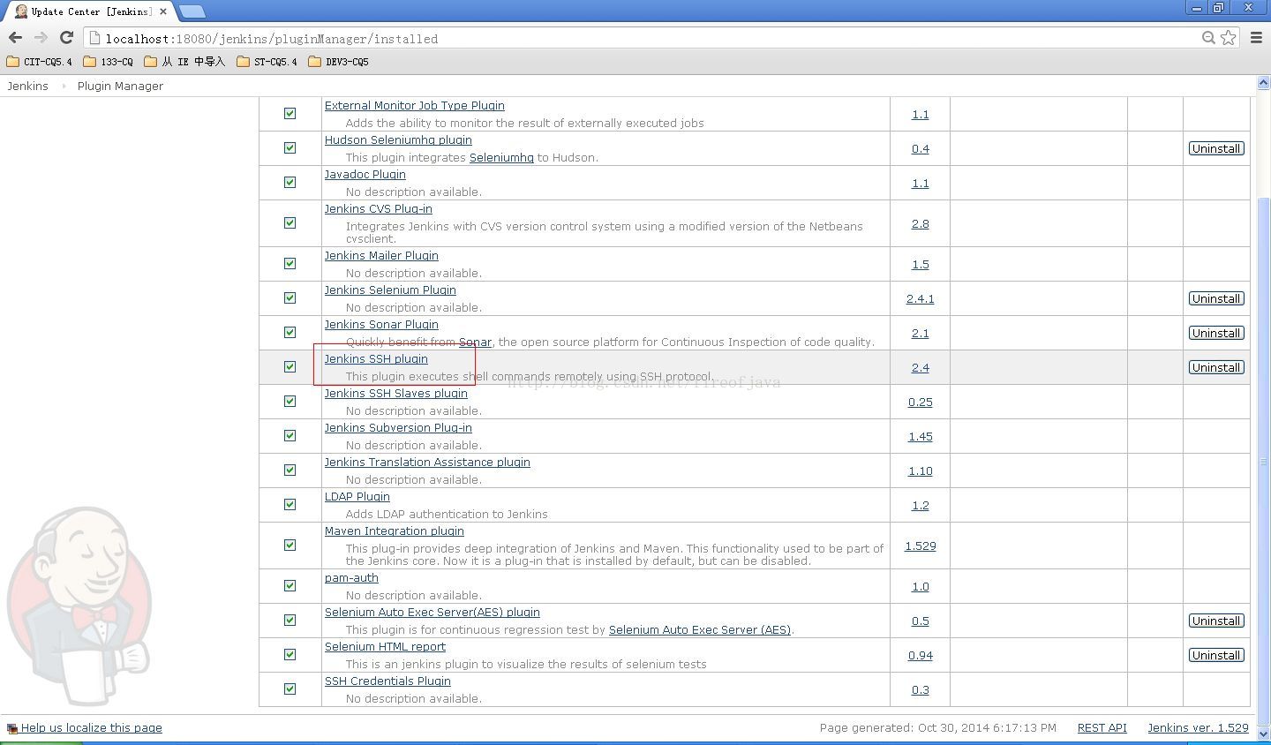Click the localize page icon in footer
This screenshot has height=745, width=1271.
[12, 728]
